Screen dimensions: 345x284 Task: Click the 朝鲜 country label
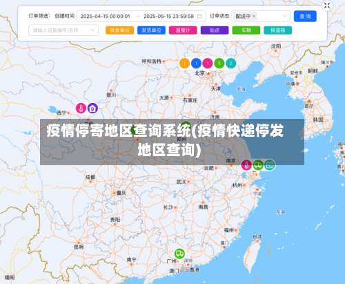(x=313, y=71)
